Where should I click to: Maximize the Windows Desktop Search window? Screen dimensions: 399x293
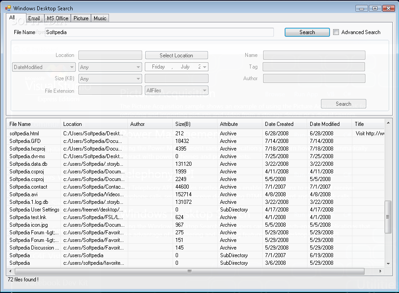(375, 9)
